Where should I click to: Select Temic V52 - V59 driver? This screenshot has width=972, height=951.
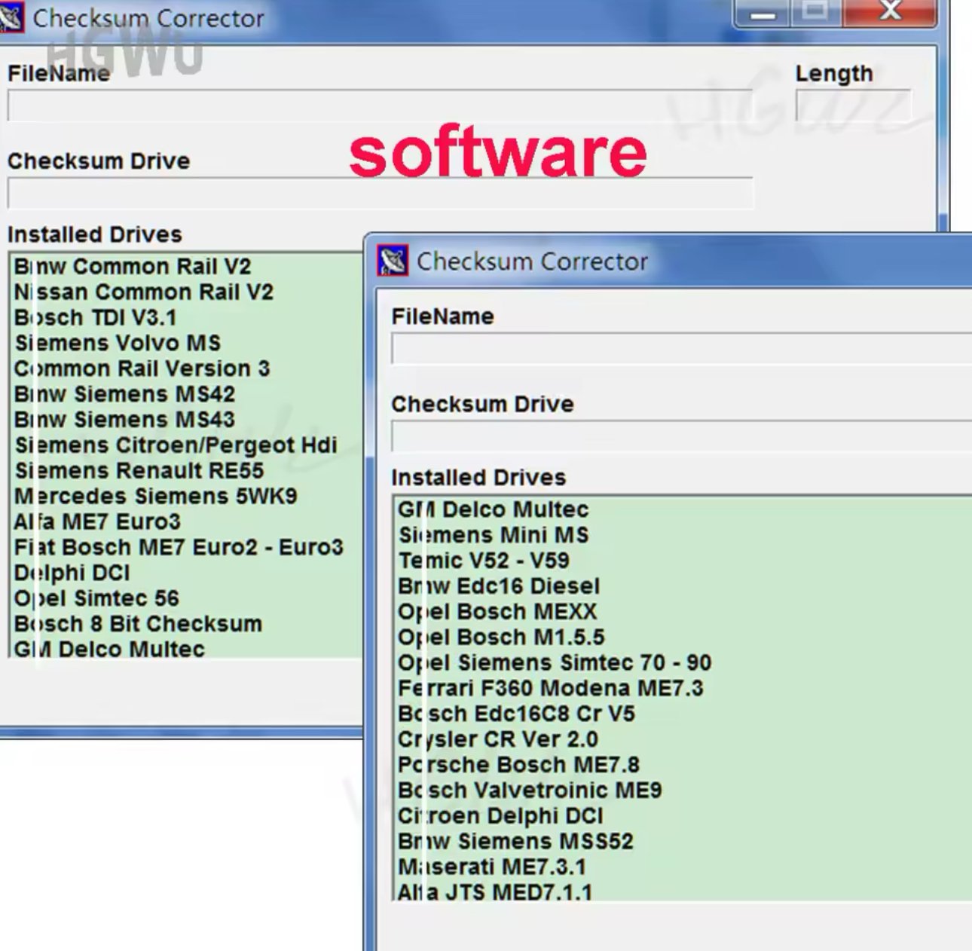484,561
